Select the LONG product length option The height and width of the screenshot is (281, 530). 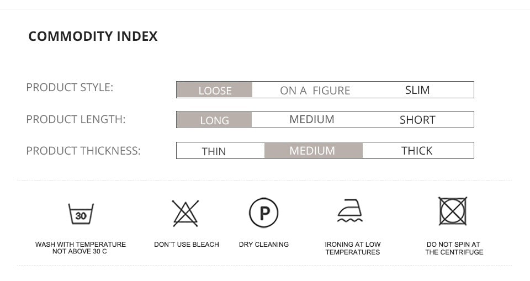214,120
